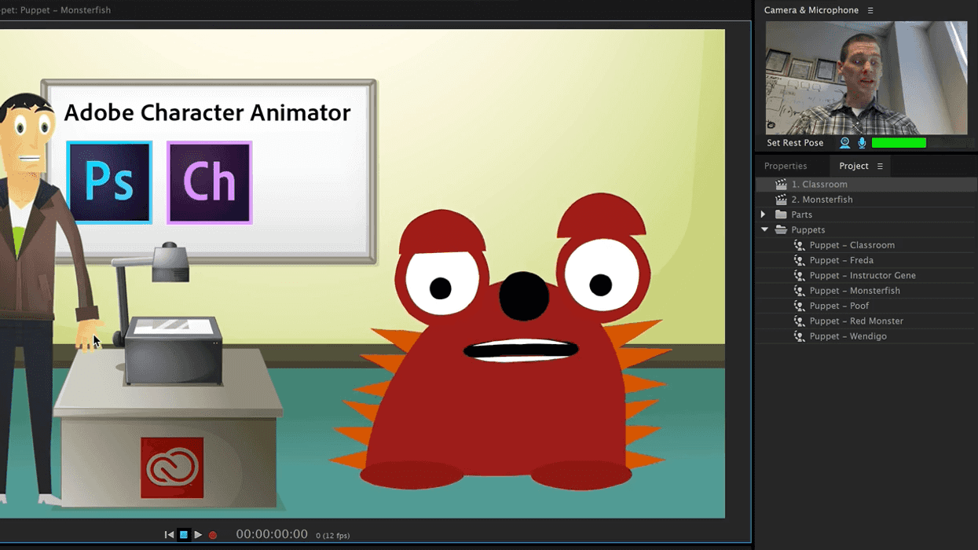The image size is (978, 550).
Task: Click the puppet icon beside Puppet – Freda
Action: tap(799, 260)
